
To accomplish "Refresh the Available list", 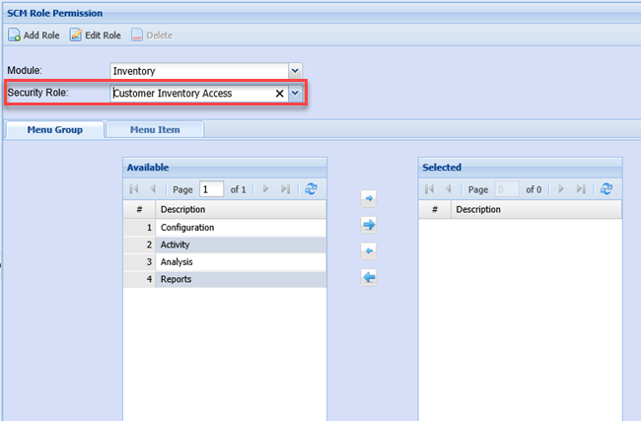I will [x=312, y=189].
